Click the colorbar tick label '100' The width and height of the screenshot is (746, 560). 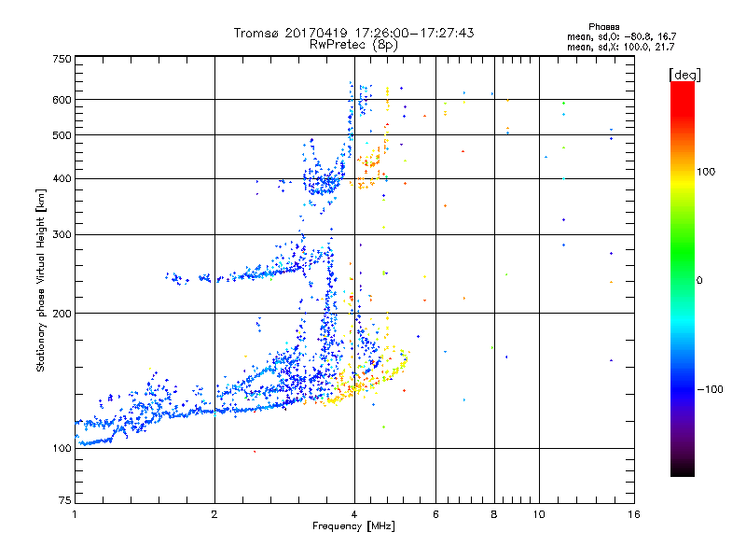pos(706,172)
